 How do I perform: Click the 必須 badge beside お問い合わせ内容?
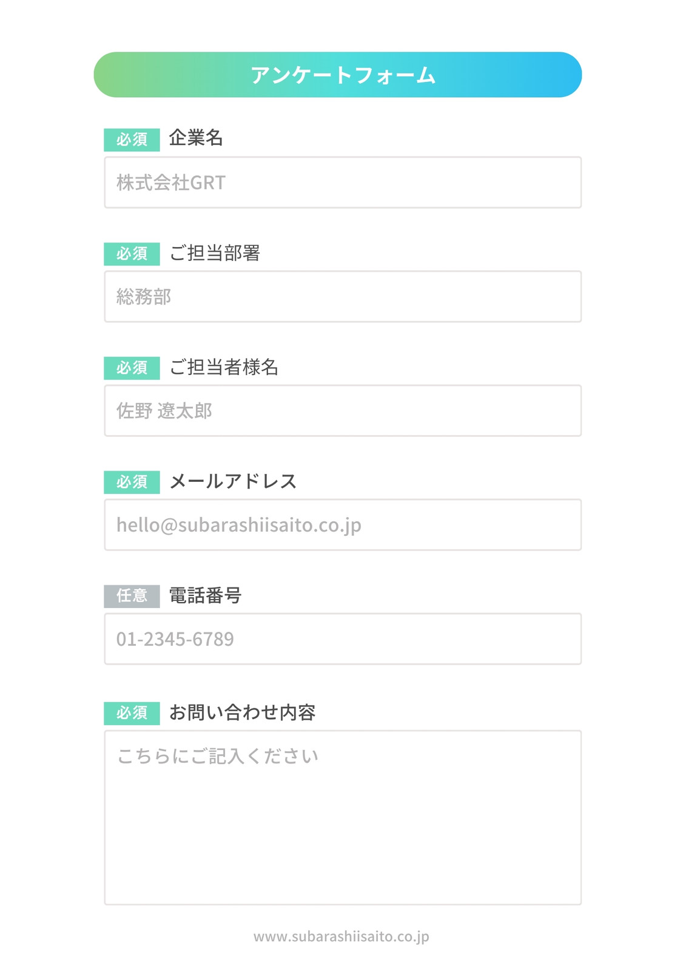click(132, 713)
